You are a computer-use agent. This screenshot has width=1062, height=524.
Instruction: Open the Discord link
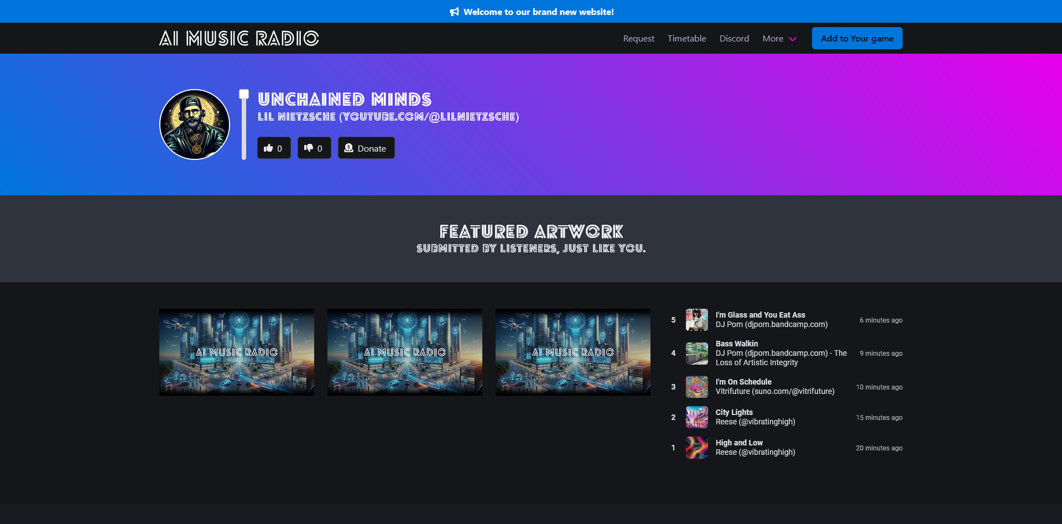point(734,38)
